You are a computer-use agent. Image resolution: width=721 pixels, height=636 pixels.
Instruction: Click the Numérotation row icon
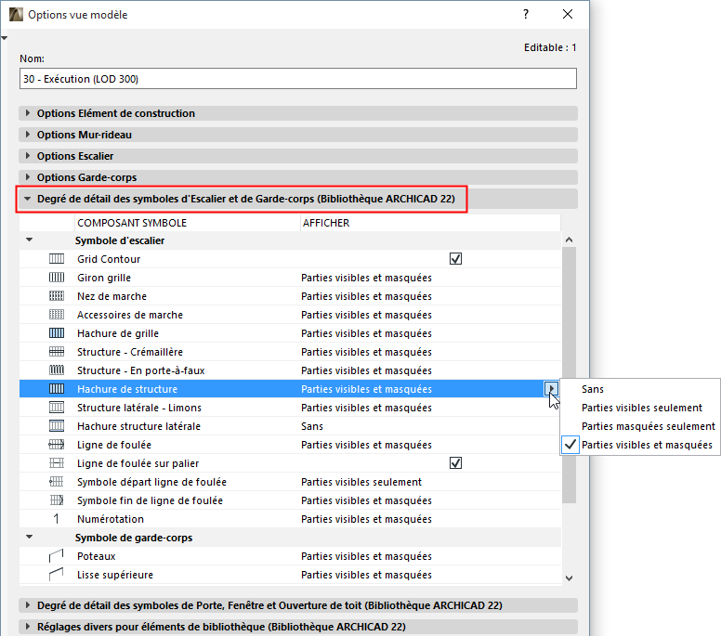[x=56, y=519]
